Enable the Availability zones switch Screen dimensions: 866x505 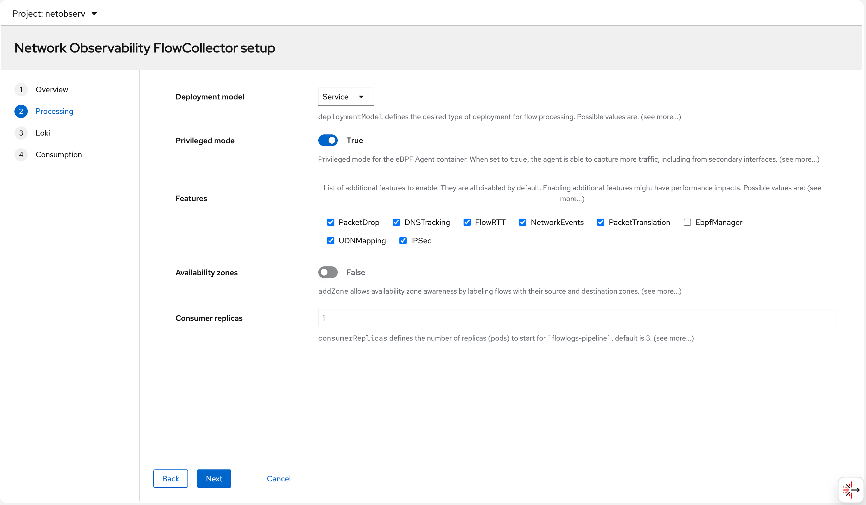coord(328,272)
